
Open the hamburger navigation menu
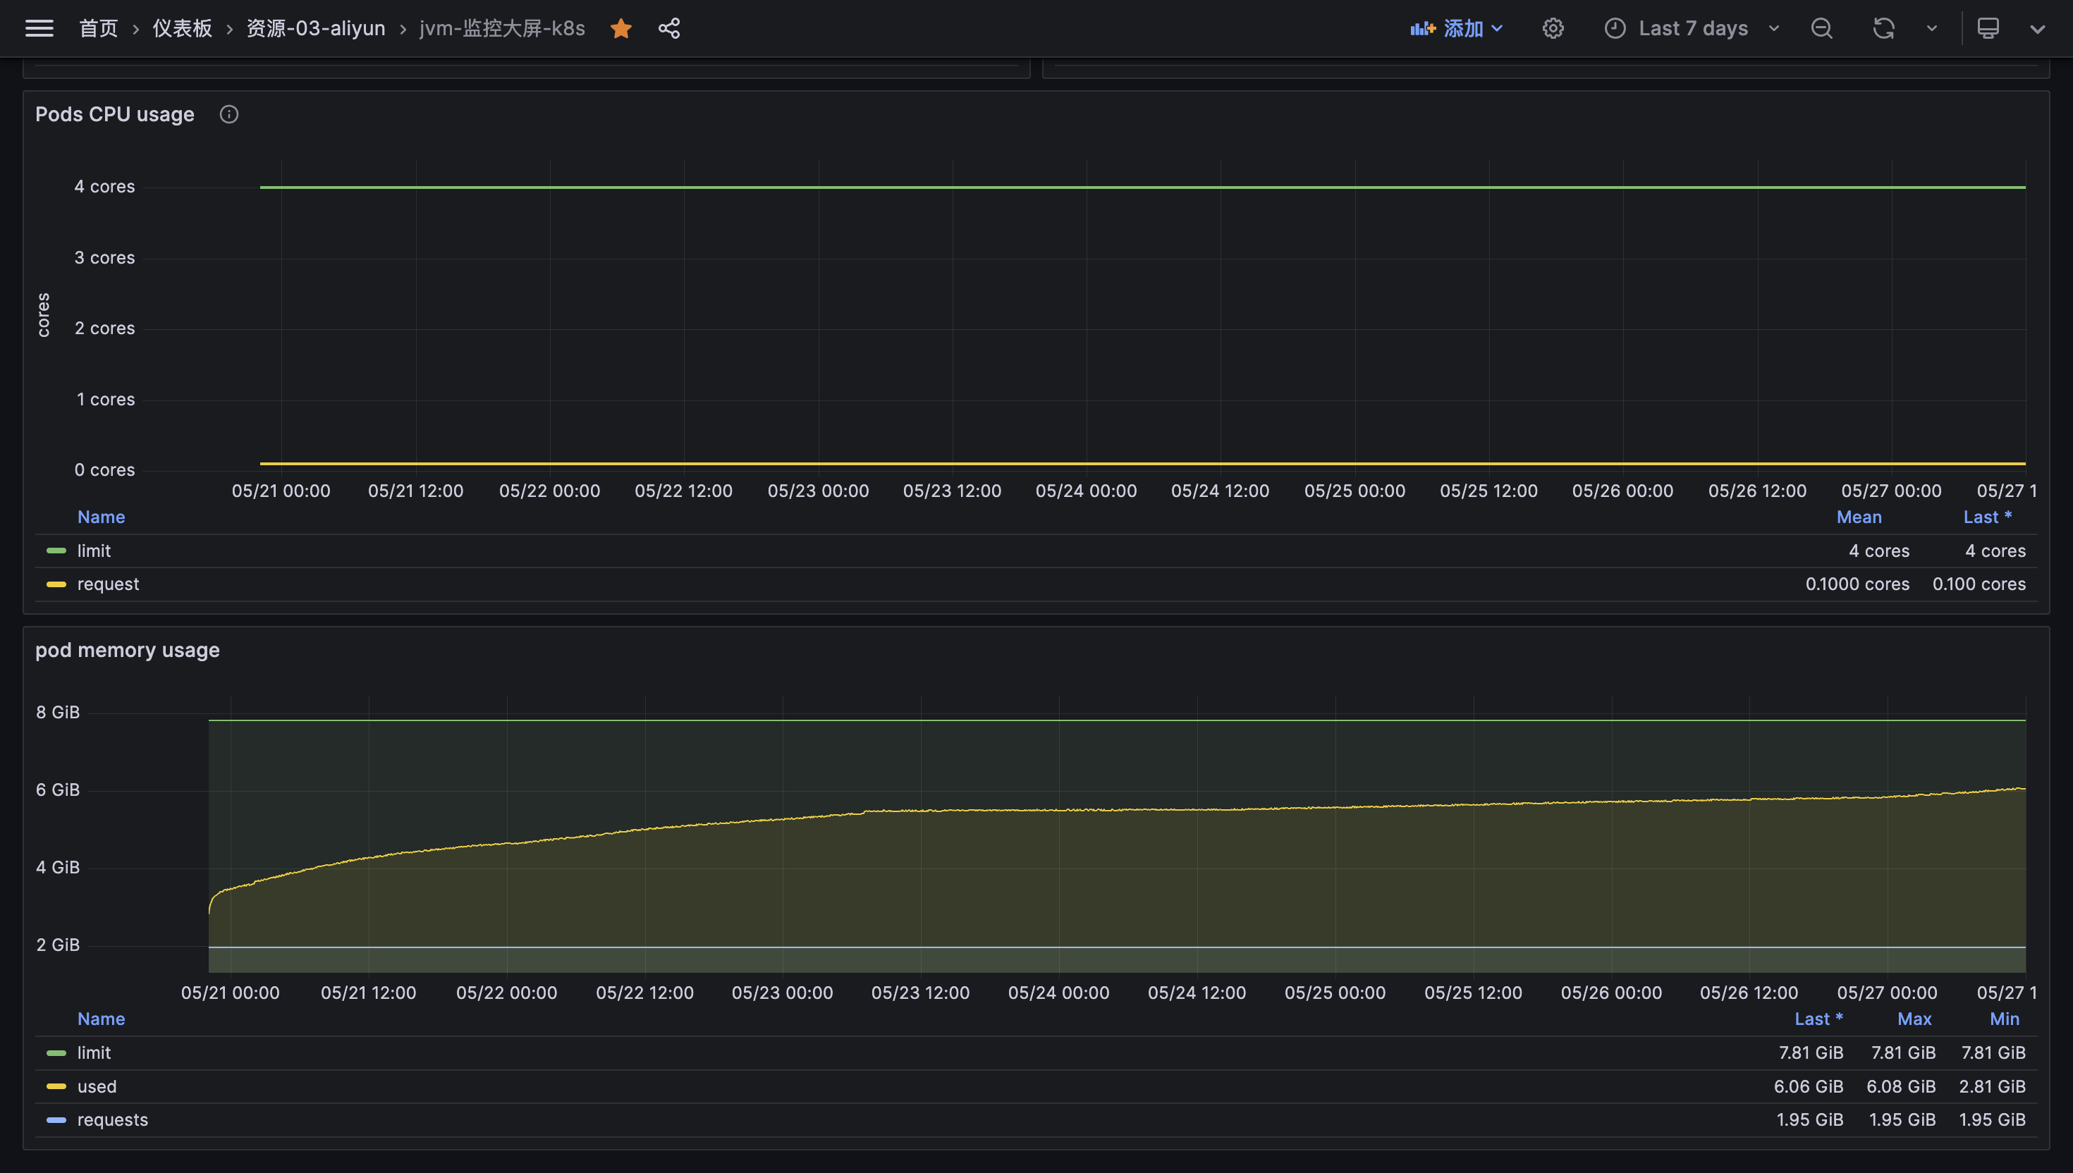coord(39,29)
